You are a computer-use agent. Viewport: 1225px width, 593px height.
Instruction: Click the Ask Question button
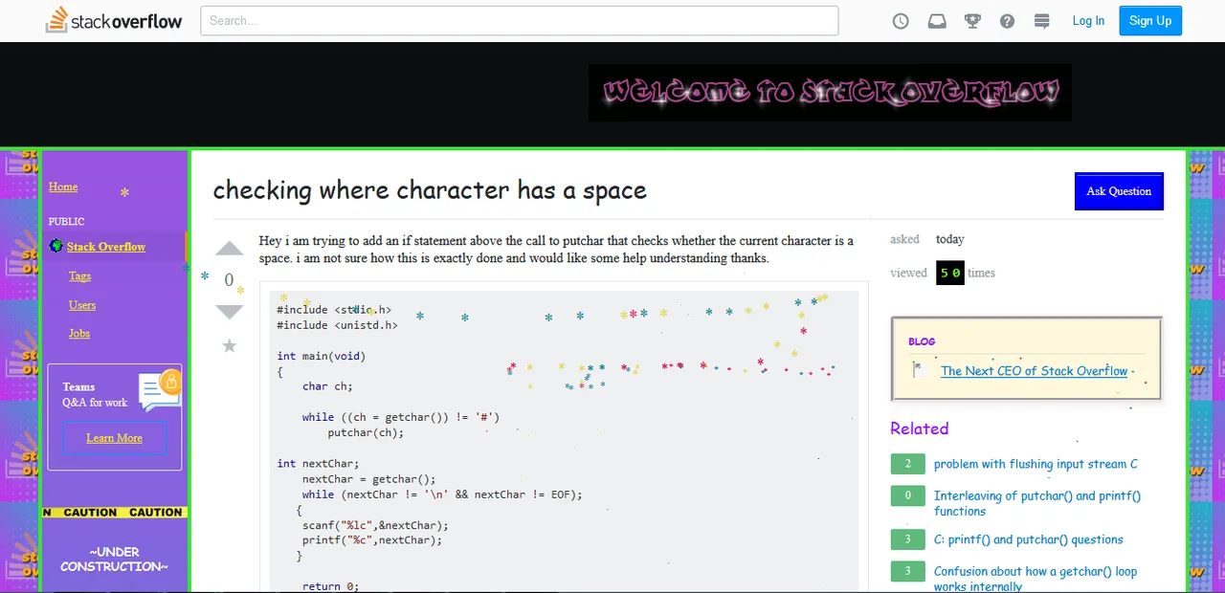(1119, 191)
